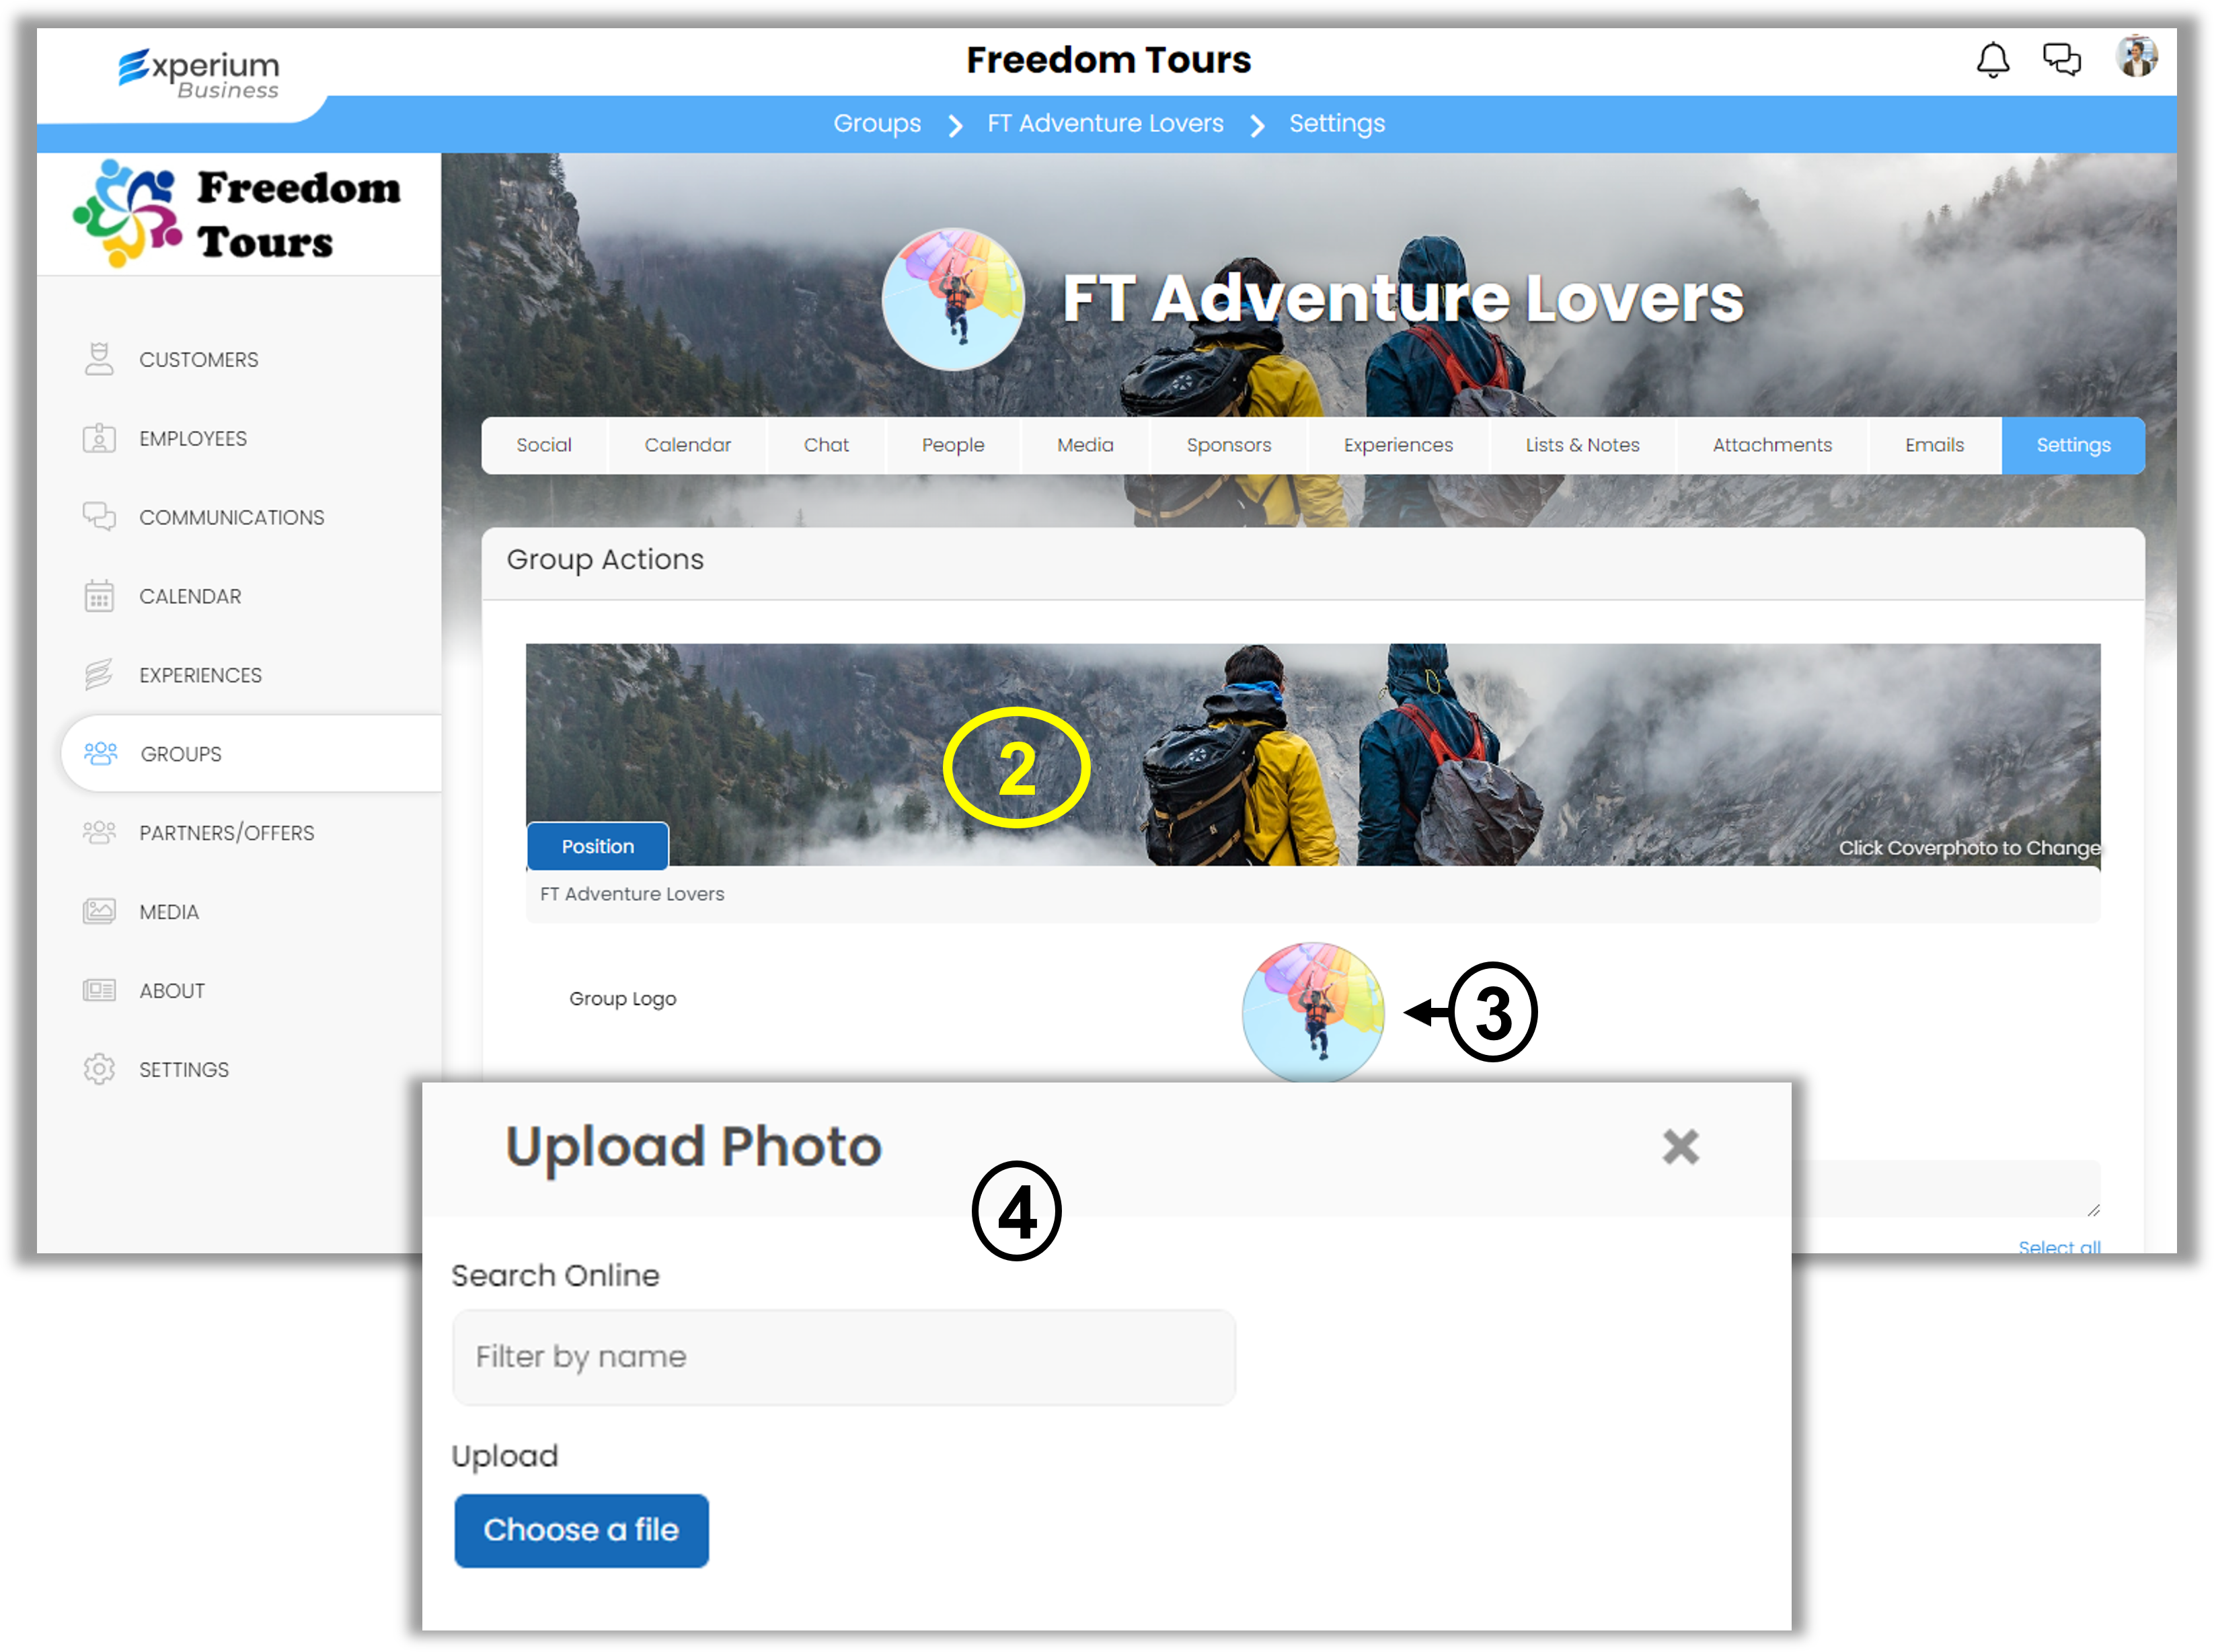This screenshot has width=2214, height=1652.
Task: Click the FT Adventure Lovers banner title
Action: point(1402,298)
